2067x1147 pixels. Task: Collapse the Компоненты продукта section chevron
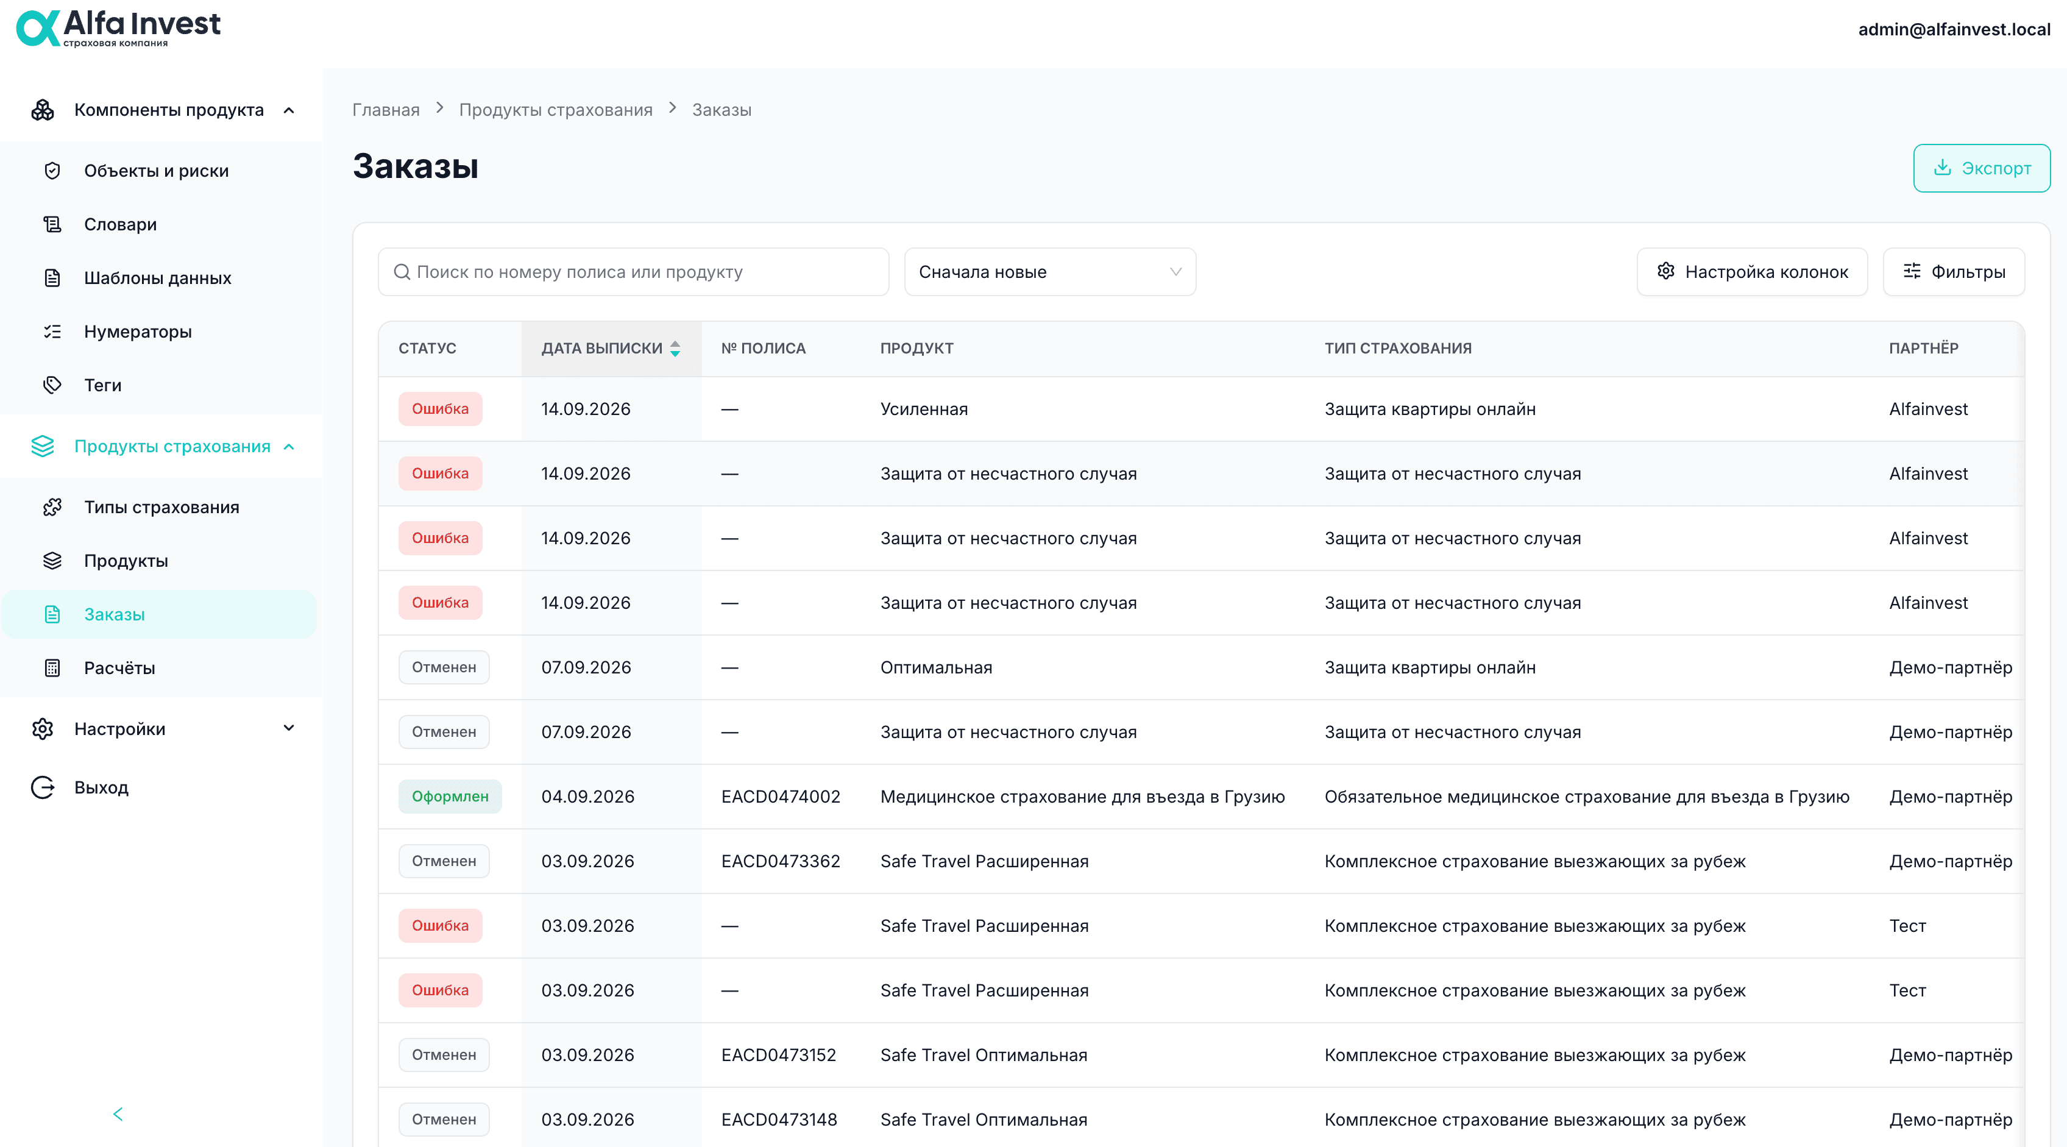coord(289,110)
